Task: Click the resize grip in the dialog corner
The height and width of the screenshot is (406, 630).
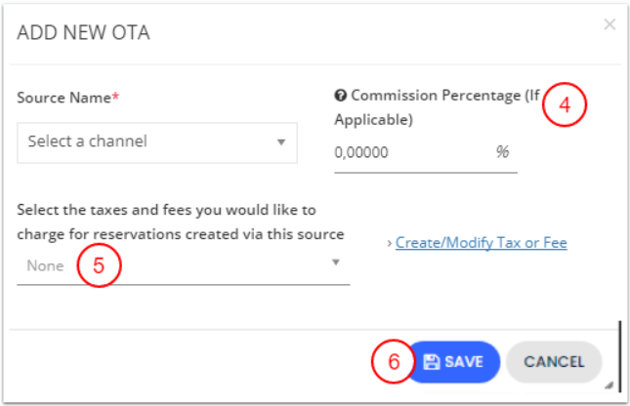Action: pos(609,386)
